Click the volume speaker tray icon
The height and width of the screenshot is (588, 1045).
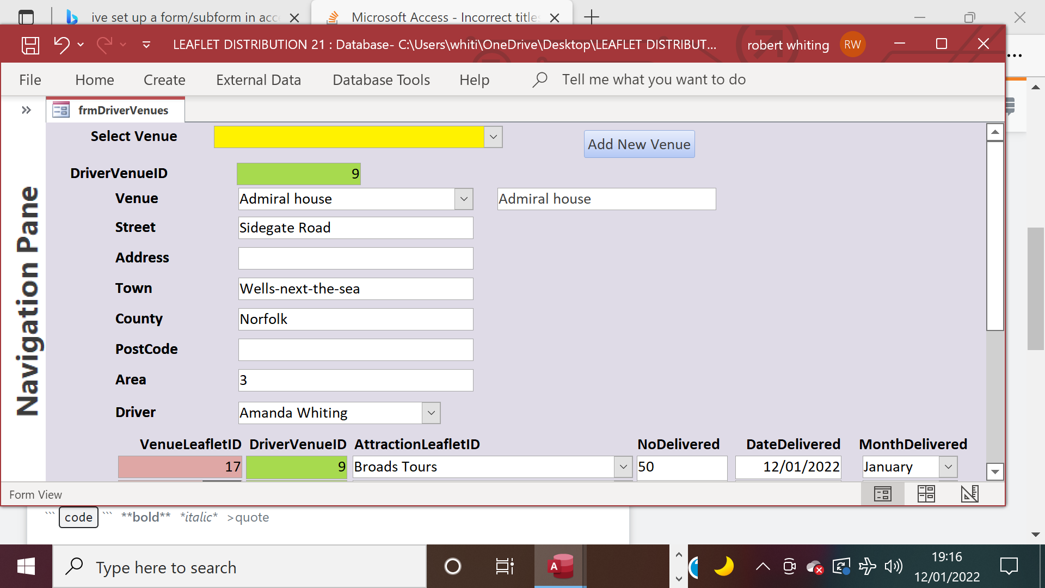click(x=893, y=567)
